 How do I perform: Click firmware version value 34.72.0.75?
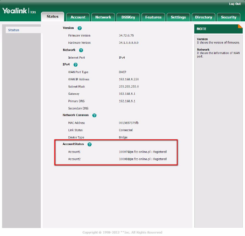tap(126, 35)
